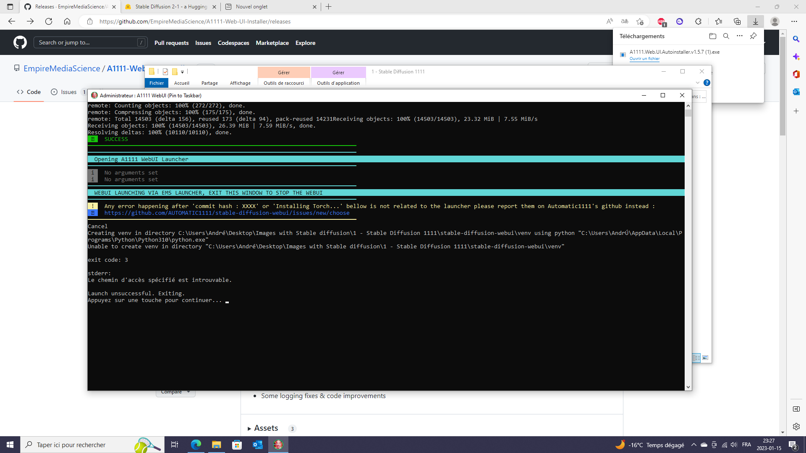Open Outils de raccourci ribbon tab
806x453 pixels.
284,83
